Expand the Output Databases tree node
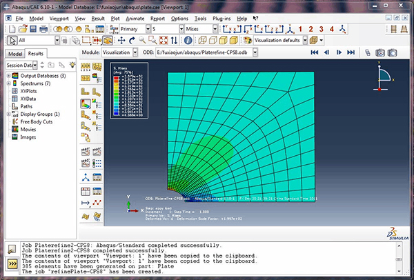The width and height of the screenshot is (414, 280). pos(8,75)
